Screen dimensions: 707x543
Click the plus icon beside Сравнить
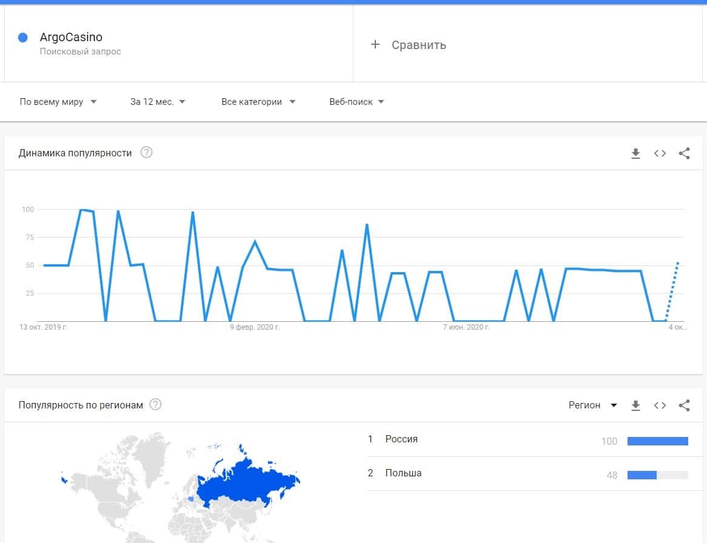coord(375,44)
